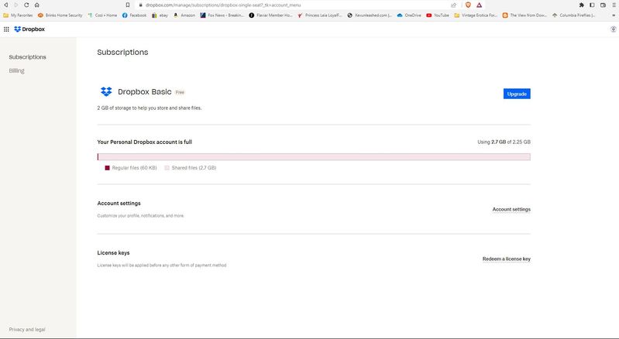Image resolution: width=619 pixels, height=339 pixels.
Task: Open the Cozi Home bookmark
Action: tap(102, 15)
